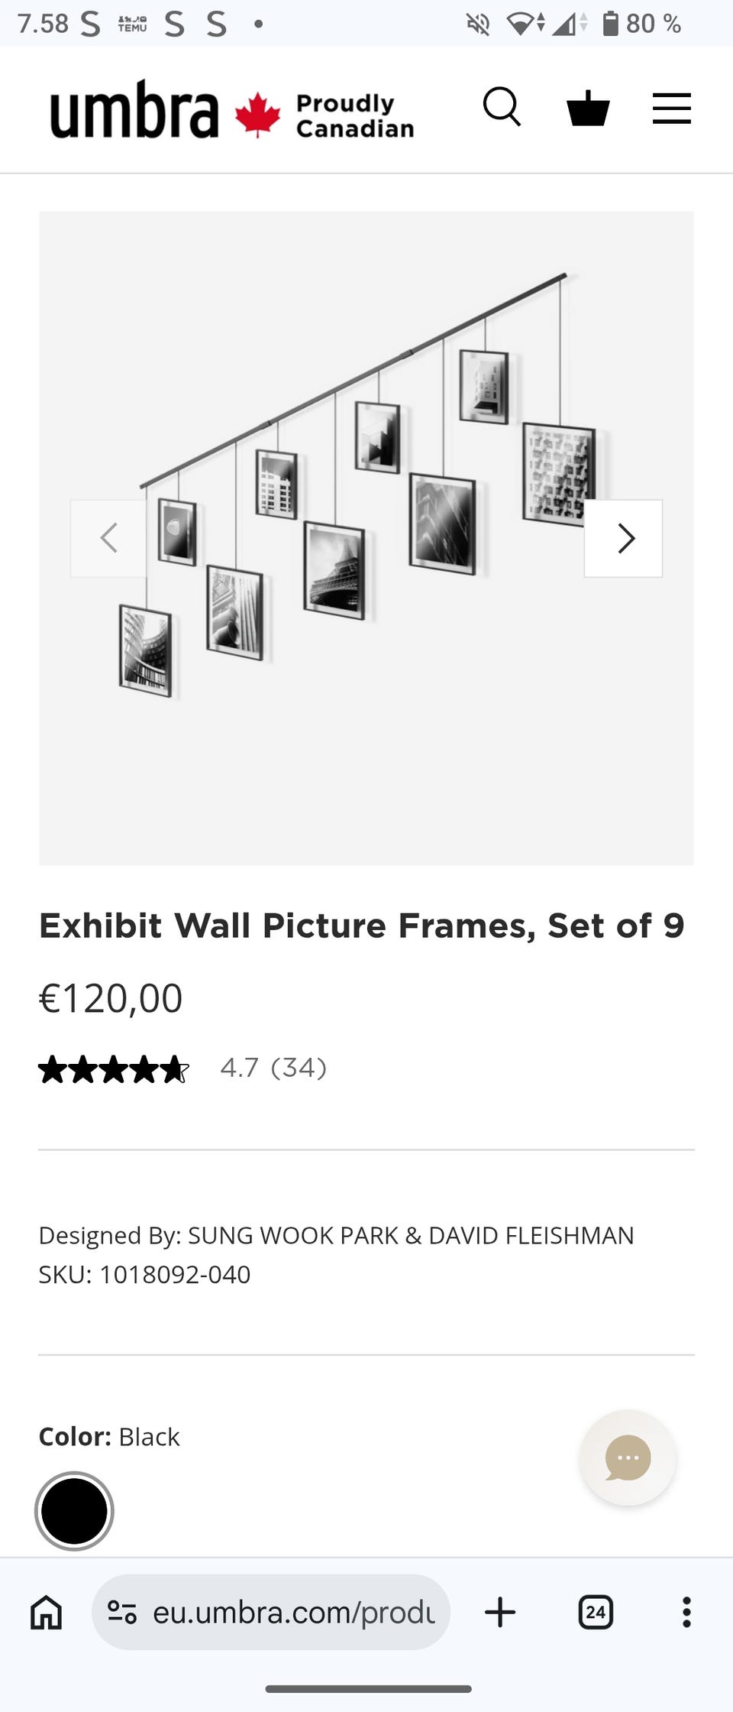Image resolution: width=733 pixels, height=1712 pixels.
Task: Go to the Umbra logo homepage
Action: click(134, 110)
